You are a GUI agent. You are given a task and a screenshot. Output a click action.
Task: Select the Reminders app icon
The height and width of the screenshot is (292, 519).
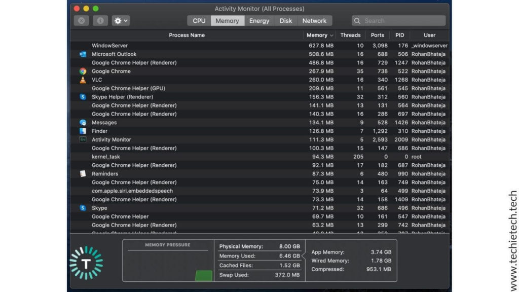[x=82, y=173]
